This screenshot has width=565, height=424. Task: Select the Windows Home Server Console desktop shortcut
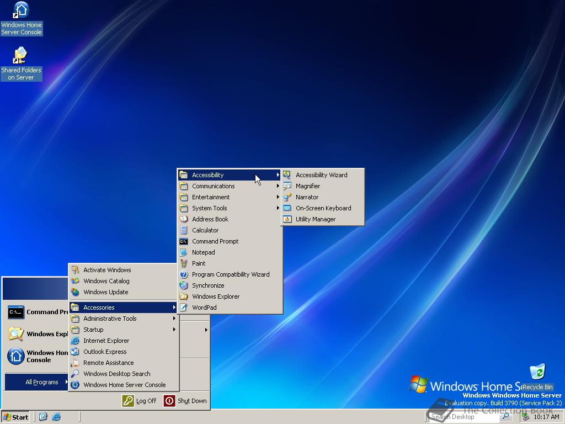coord(22,19)
